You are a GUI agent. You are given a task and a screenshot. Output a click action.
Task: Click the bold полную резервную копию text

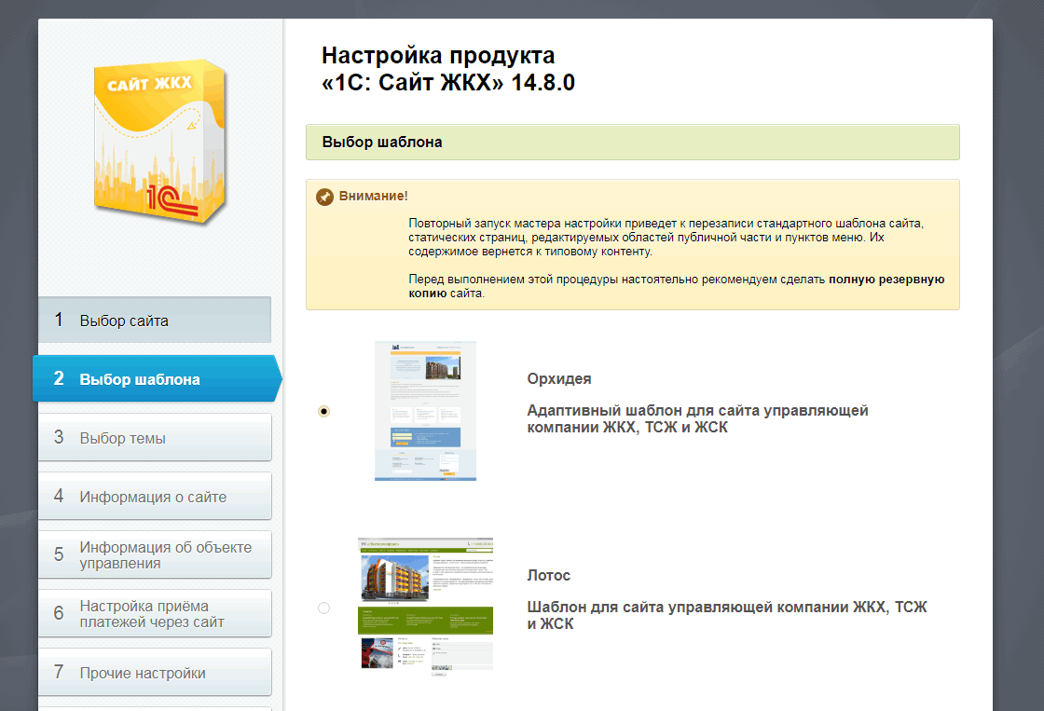coord(677,286)
